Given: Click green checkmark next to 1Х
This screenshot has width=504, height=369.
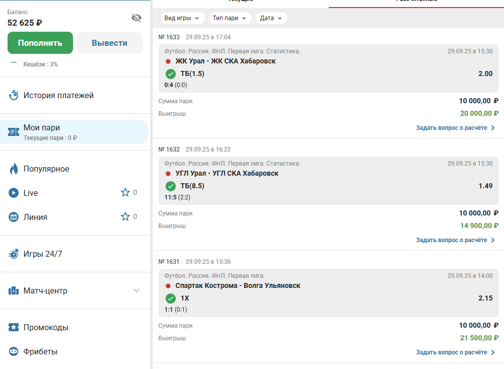Looking at the screenshot, I should pos(170,299).
